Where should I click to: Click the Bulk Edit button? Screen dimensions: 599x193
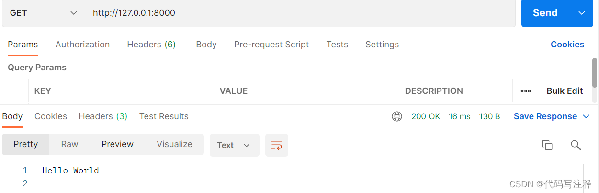click(565, 91)
